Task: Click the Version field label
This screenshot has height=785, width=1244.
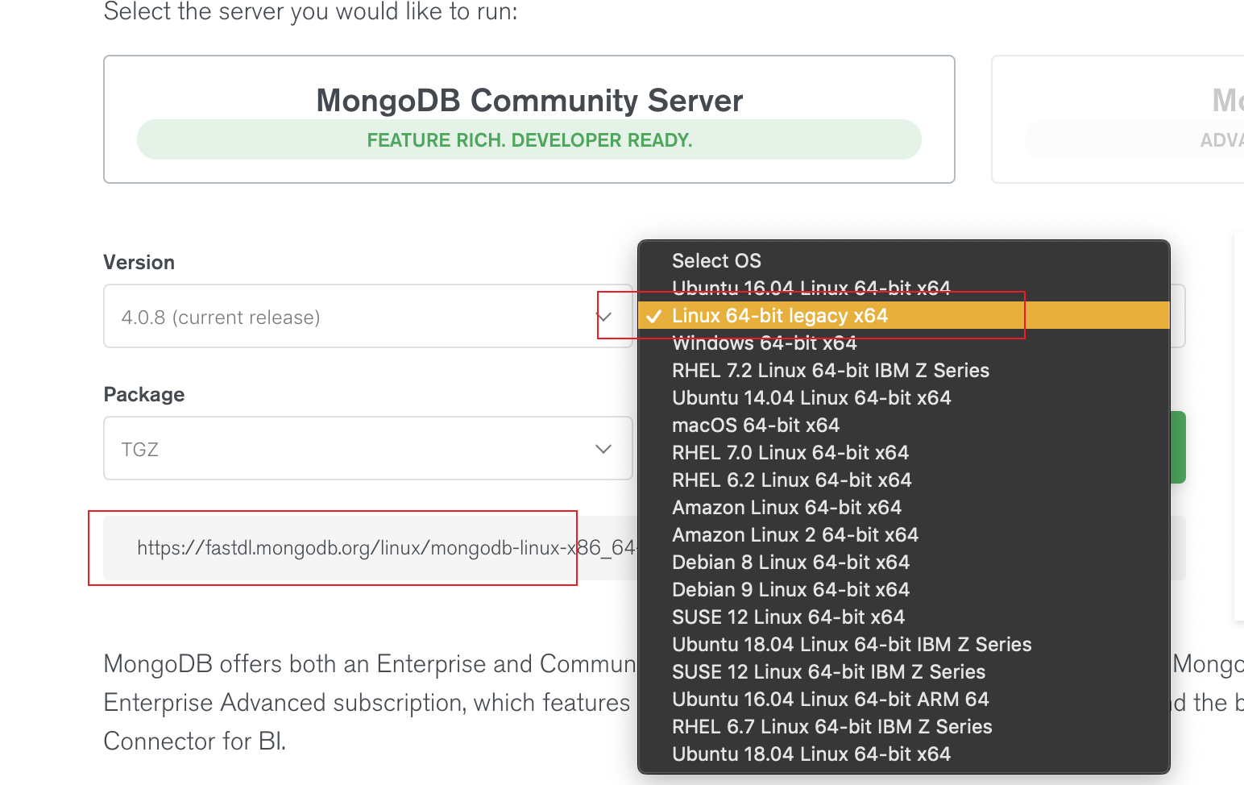Action: pos(139,262)
